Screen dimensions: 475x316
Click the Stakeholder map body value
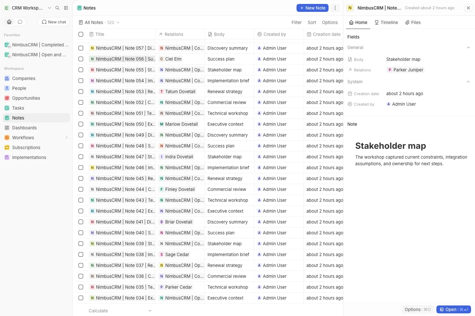pyautogui.click(x=403, y=59)
